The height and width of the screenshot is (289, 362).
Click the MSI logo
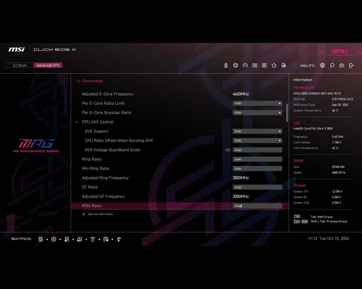[16, 50]
